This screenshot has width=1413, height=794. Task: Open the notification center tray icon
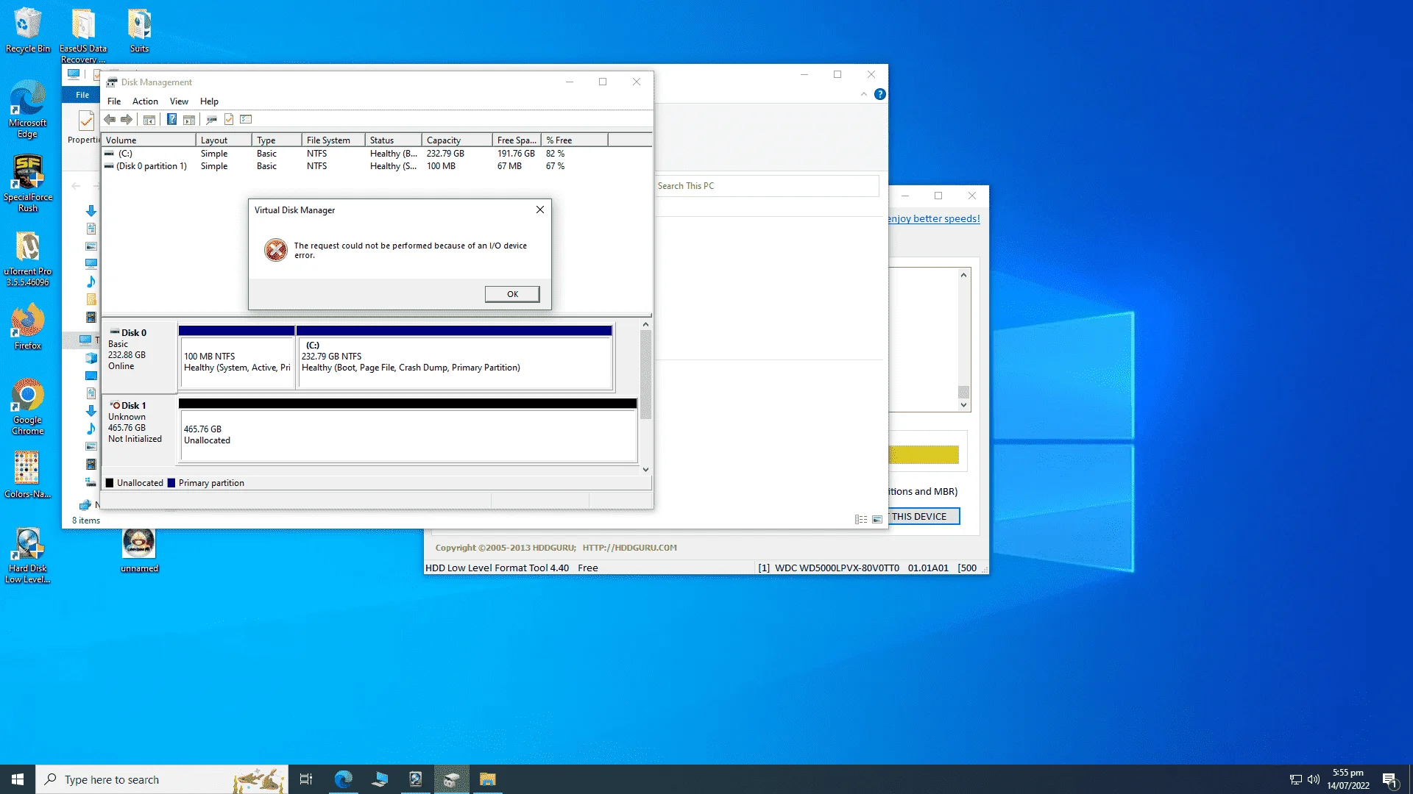pos(1389,780)
